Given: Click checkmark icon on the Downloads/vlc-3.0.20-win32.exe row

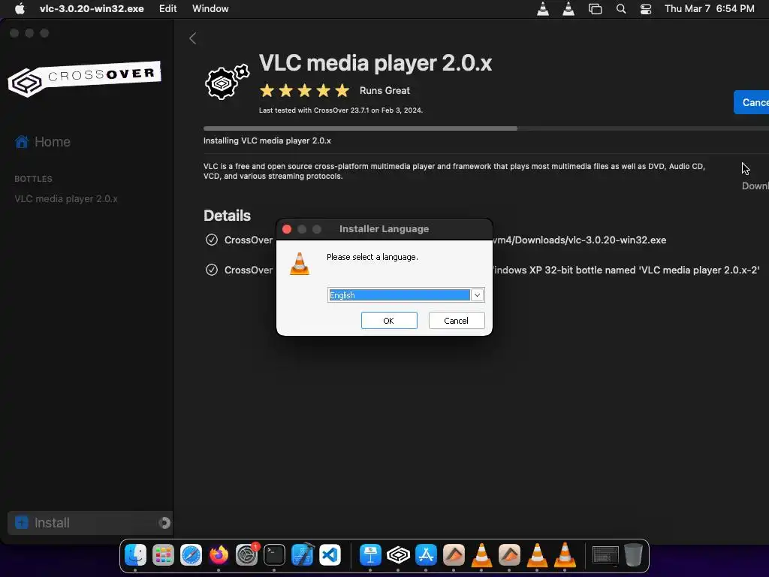Looking at the screenshot, I should 211,240.
